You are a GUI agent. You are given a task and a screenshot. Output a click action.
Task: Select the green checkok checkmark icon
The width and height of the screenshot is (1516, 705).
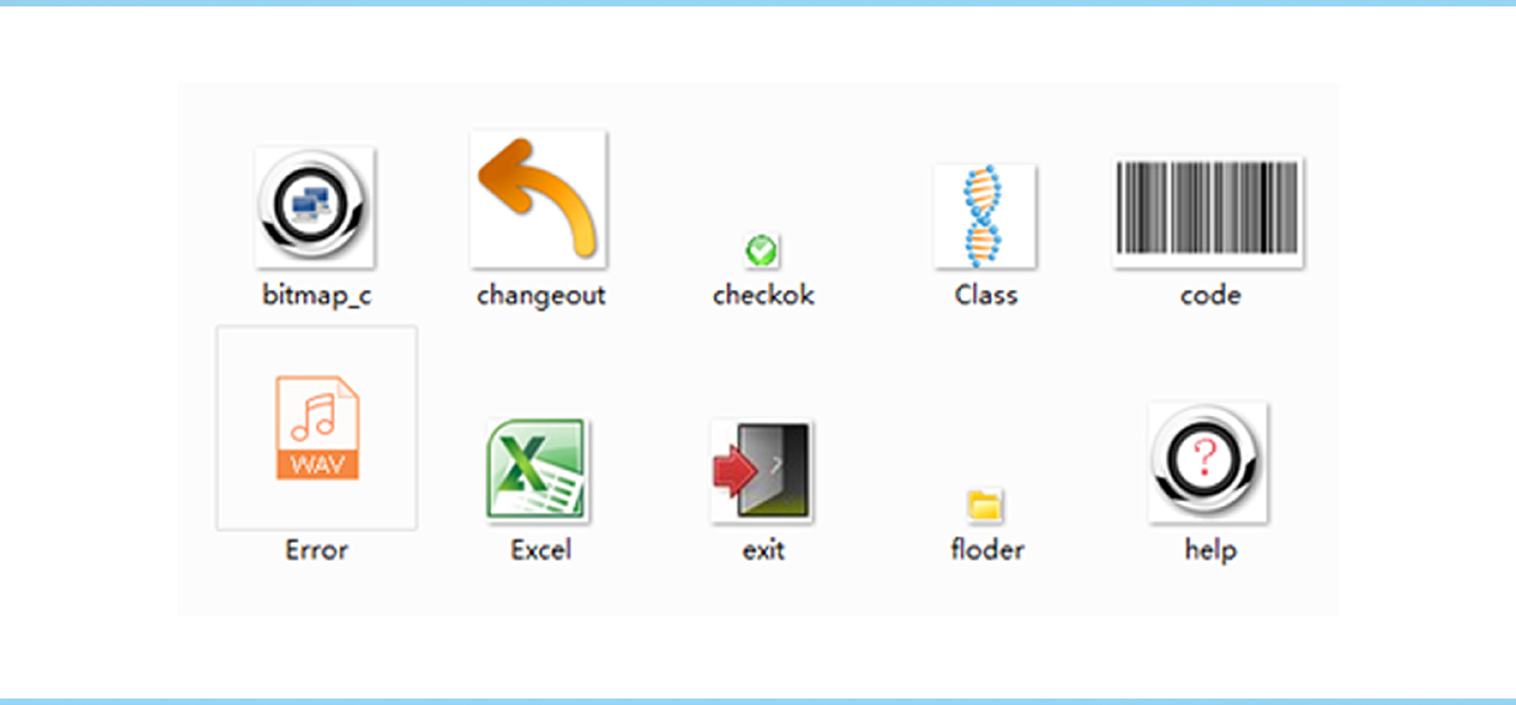point(761,251)
